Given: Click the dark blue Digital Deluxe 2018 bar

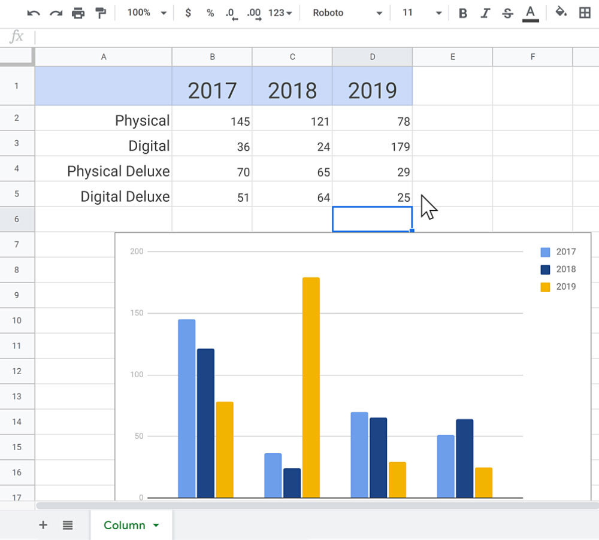Looking at the screenshot, I should [465, 458].
